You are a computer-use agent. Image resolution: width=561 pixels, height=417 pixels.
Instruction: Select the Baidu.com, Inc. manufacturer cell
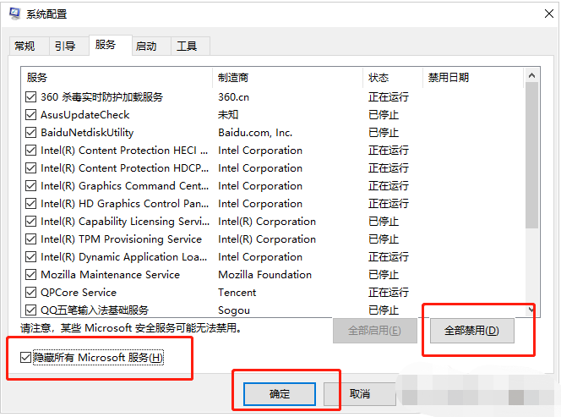[255, 133]
